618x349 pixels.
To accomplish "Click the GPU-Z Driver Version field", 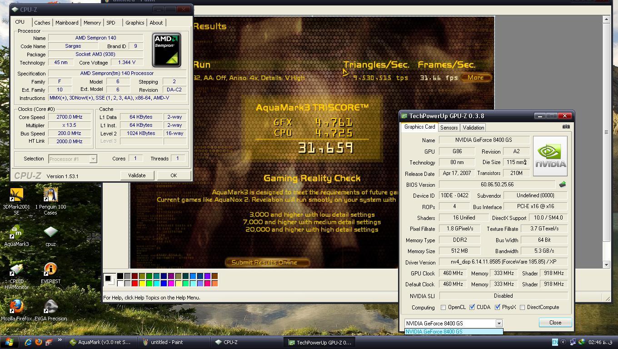I will pyautogui.click(x=503, y=262).
